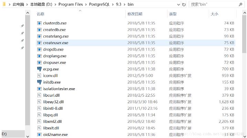247x138 pixels.
Task: Click the clusterdb.exe file icon
Action: 39,23
